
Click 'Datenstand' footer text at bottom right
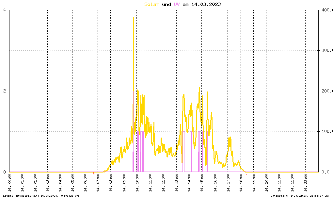click(x=300, y=196)
